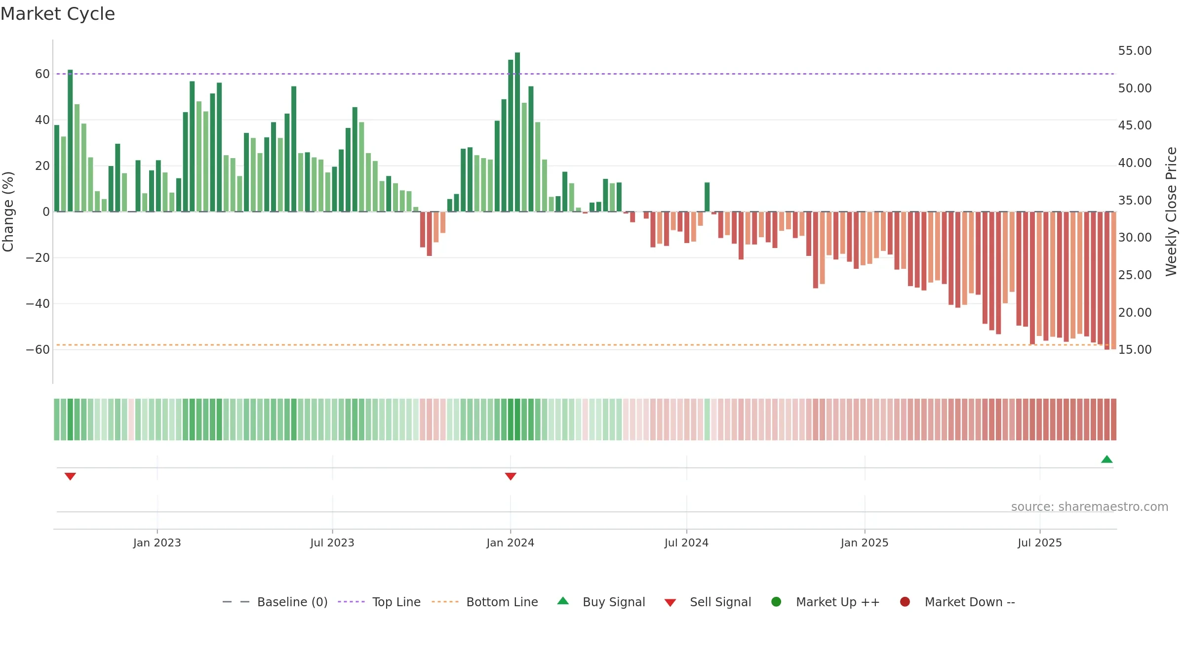The height and width of the screenshot is (667, 1185).
Task: Click the source: sharemaestro.com text
Action: click(1090, 507)
